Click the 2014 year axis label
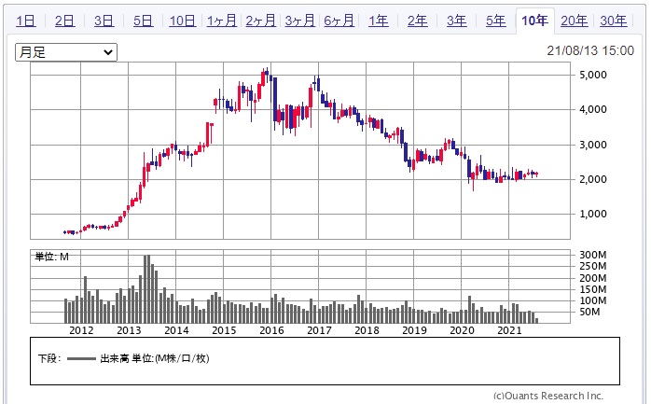Viewport: 651px width, 404px height. [x=176, y=330]
